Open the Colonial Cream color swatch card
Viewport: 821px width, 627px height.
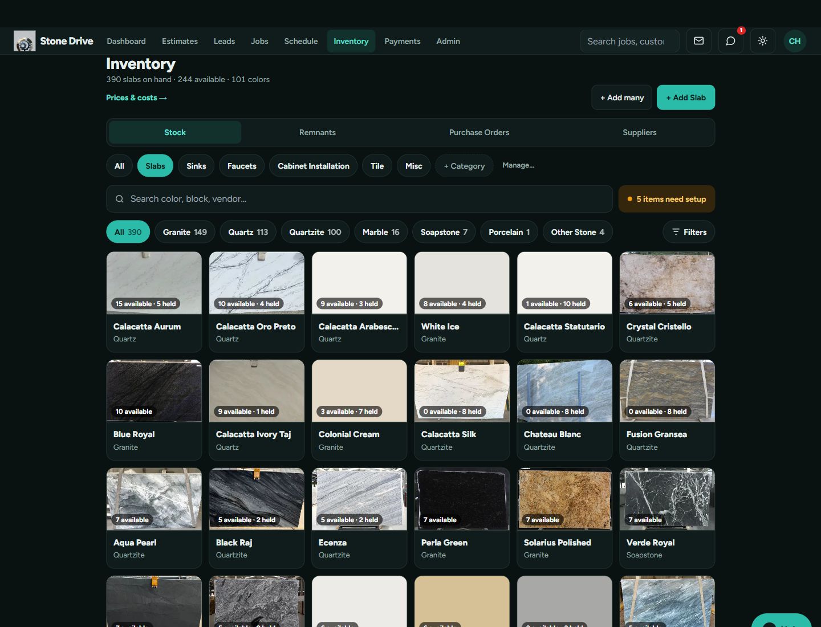pyautogui.click(x=359, y=410)
